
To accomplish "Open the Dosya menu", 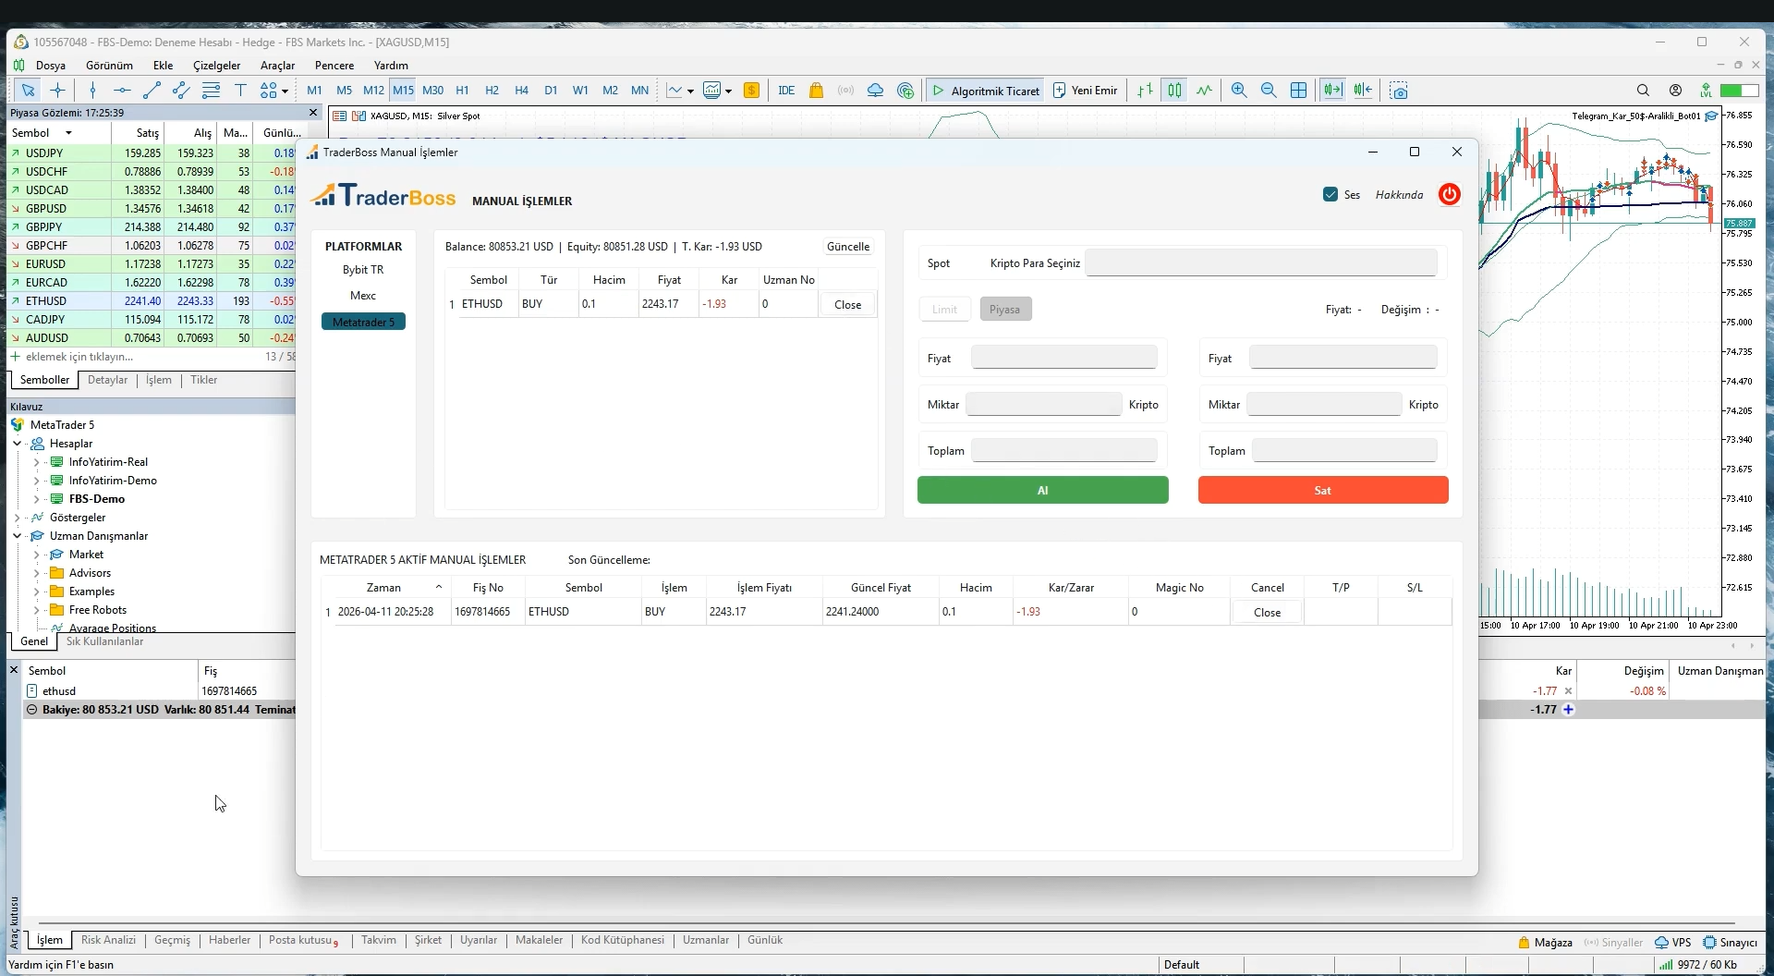I will [x=51, y=65].
